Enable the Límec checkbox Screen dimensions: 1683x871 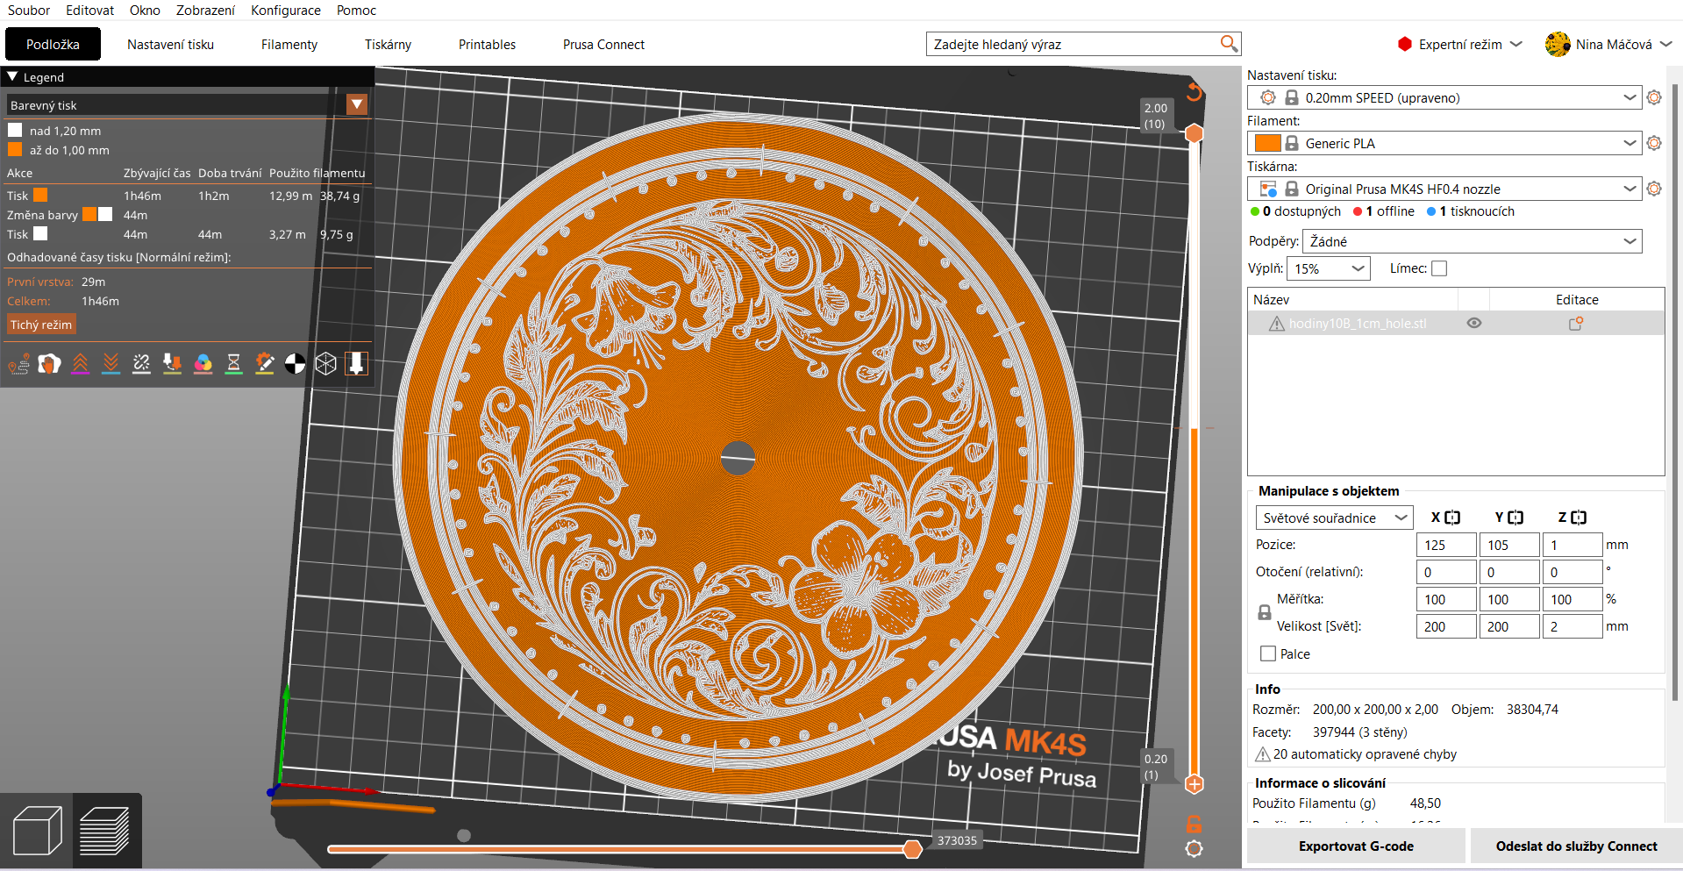point(1439,268)
